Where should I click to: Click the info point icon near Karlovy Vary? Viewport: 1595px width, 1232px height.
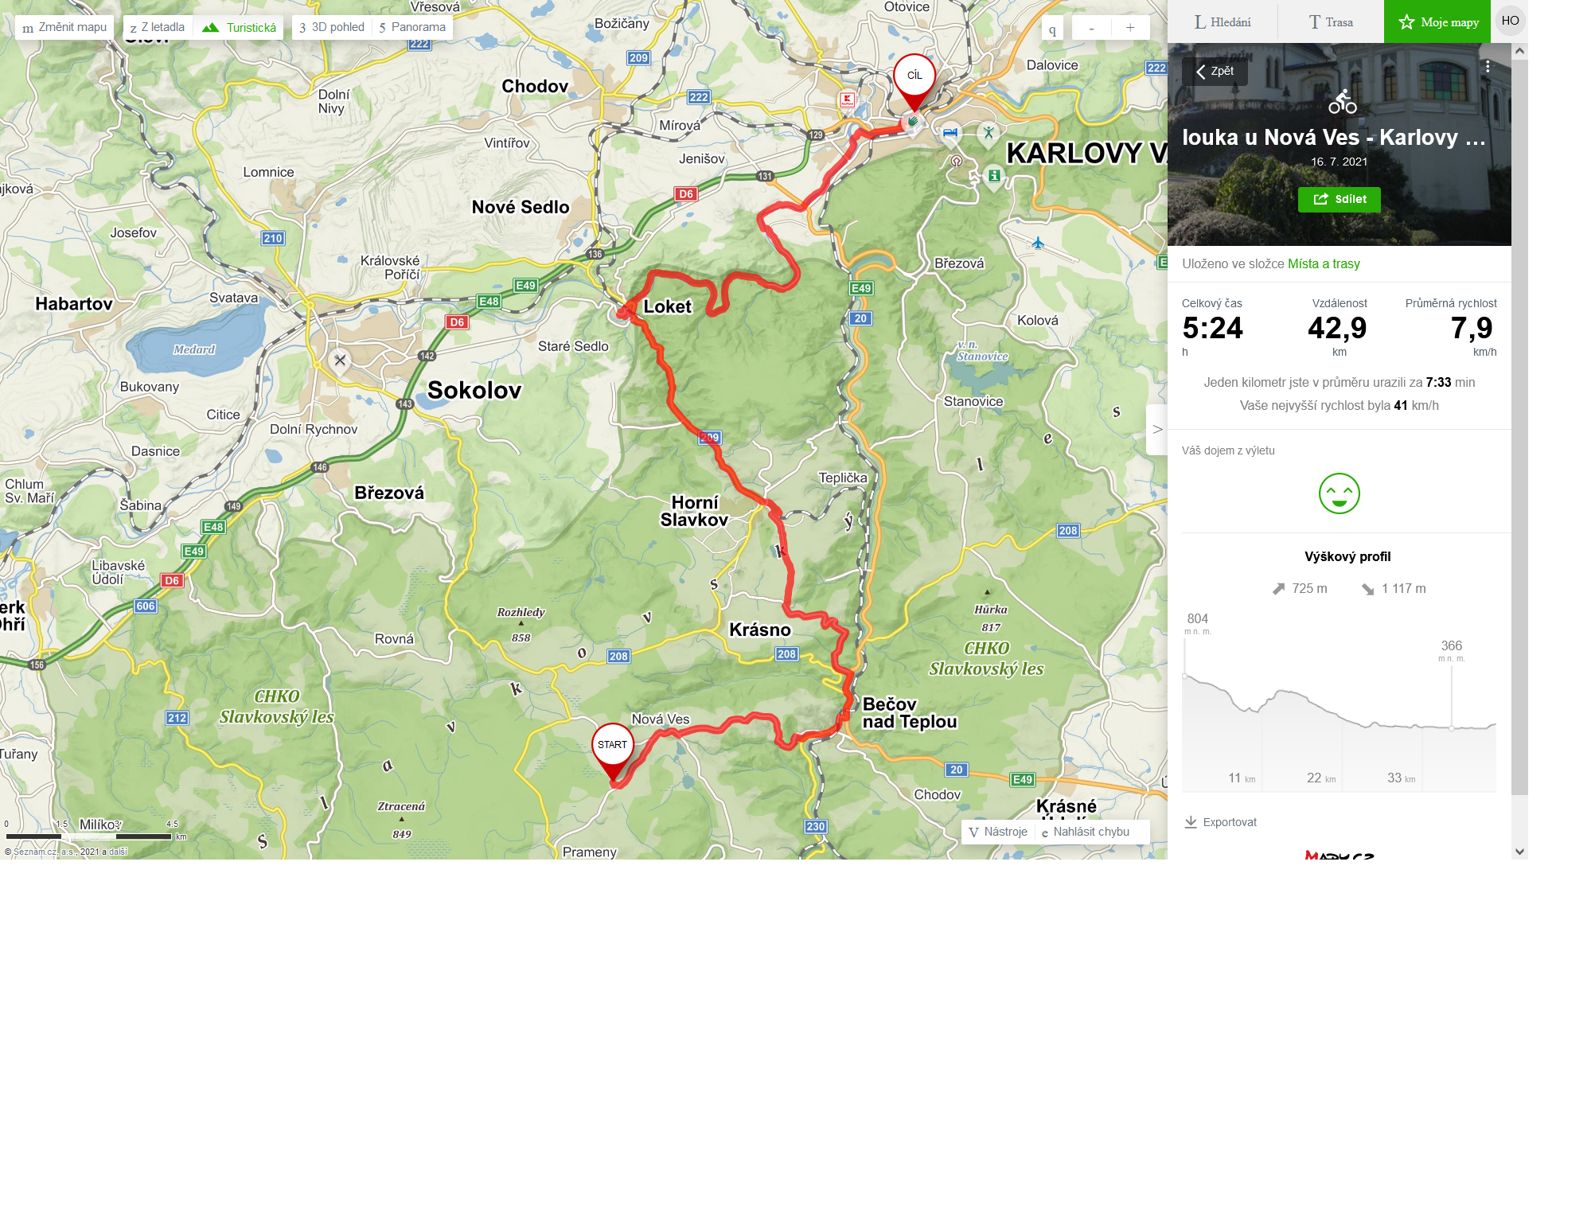[x=993, y=175]
